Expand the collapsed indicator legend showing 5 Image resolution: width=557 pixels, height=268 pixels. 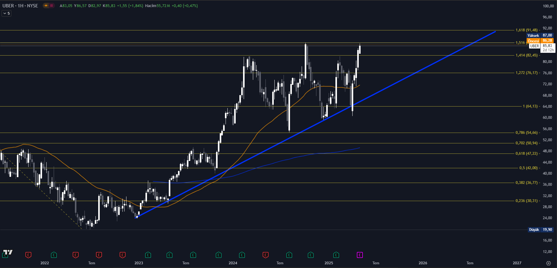click(x=6, y=13)
